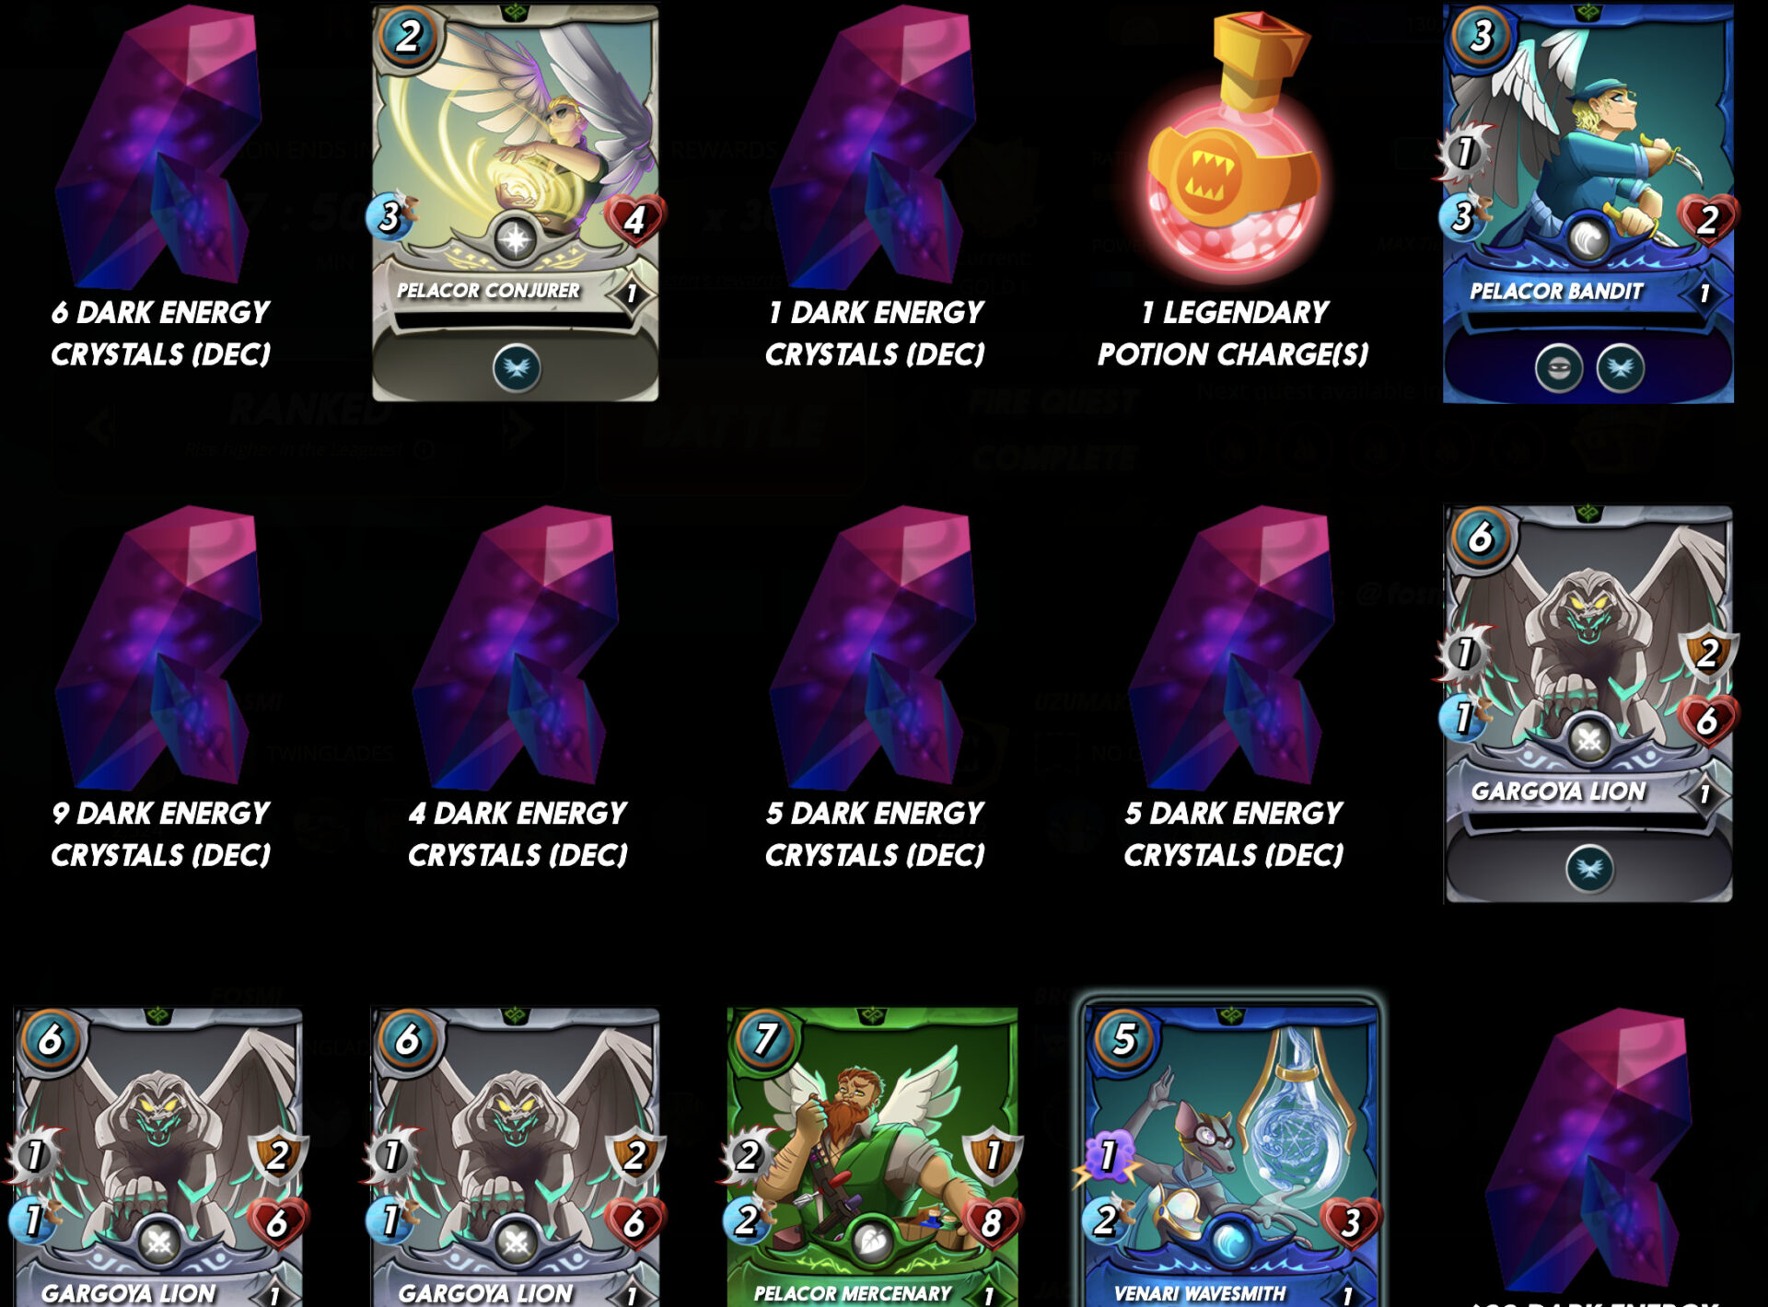
Task: Open the Pelacor Mercenary card
Action: (872, 1157)
